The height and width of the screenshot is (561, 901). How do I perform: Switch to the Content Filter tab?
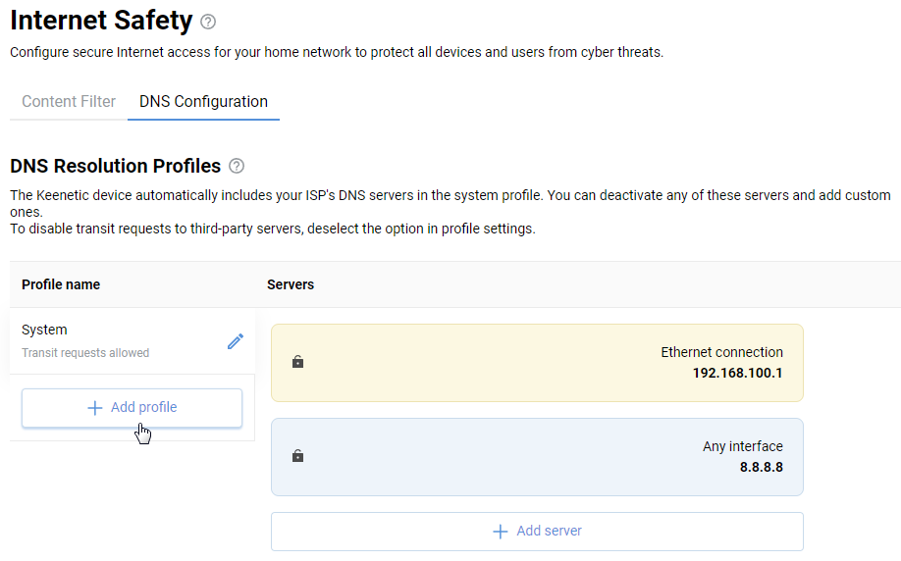click(x=69, y=102)
